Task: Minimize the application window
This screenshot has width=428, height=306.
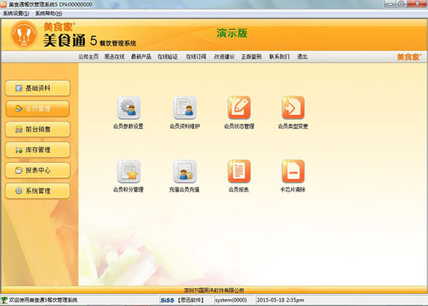Action: (391, 4)
